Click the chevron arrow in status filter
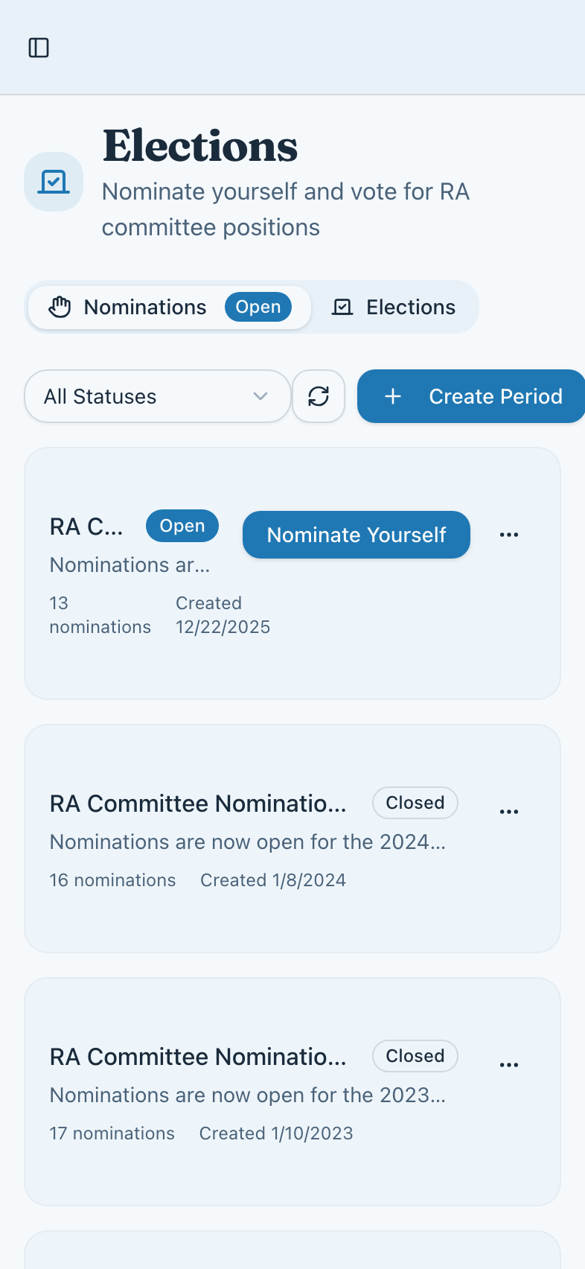The image size is (585, 1269). coord(260,396)
